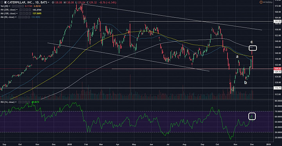Hide the MA (50, close) indicator eye icon
This screenshot has width=282, height=146.
coord(20,17)
